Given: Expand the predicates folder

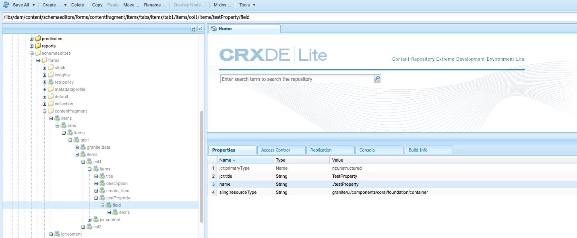Looking at the screenshot, I should [x=32, y=39].
